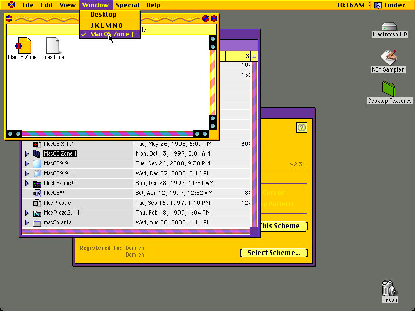Click the Select Scheme... button

(x=274, y=253)
